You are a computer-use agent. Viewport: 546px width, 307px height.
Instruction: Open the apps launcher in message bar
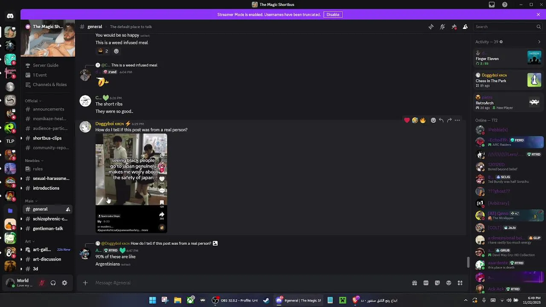click(x=460, y=283)
